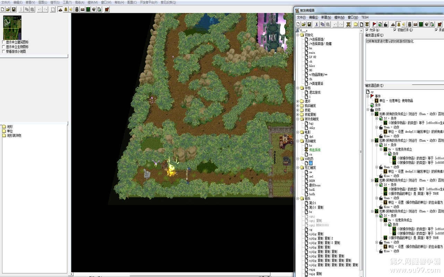Create new map icon in World Editor toolbar
444x277 pixels.
click(x=2, y=9)
